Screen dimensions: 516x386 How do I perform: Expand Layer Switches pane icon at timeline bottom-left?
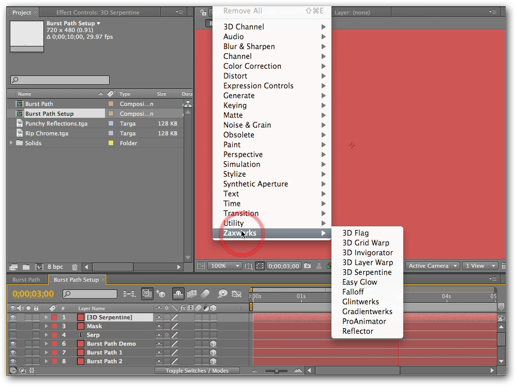13,370
